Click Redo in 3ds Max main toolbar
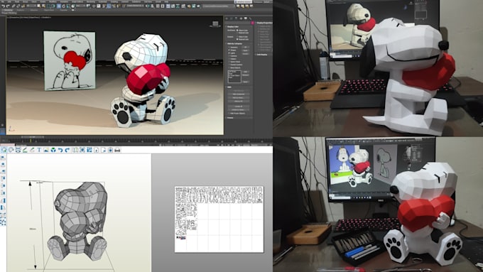Screen dimensions: 483x272 tap(8, 6)
